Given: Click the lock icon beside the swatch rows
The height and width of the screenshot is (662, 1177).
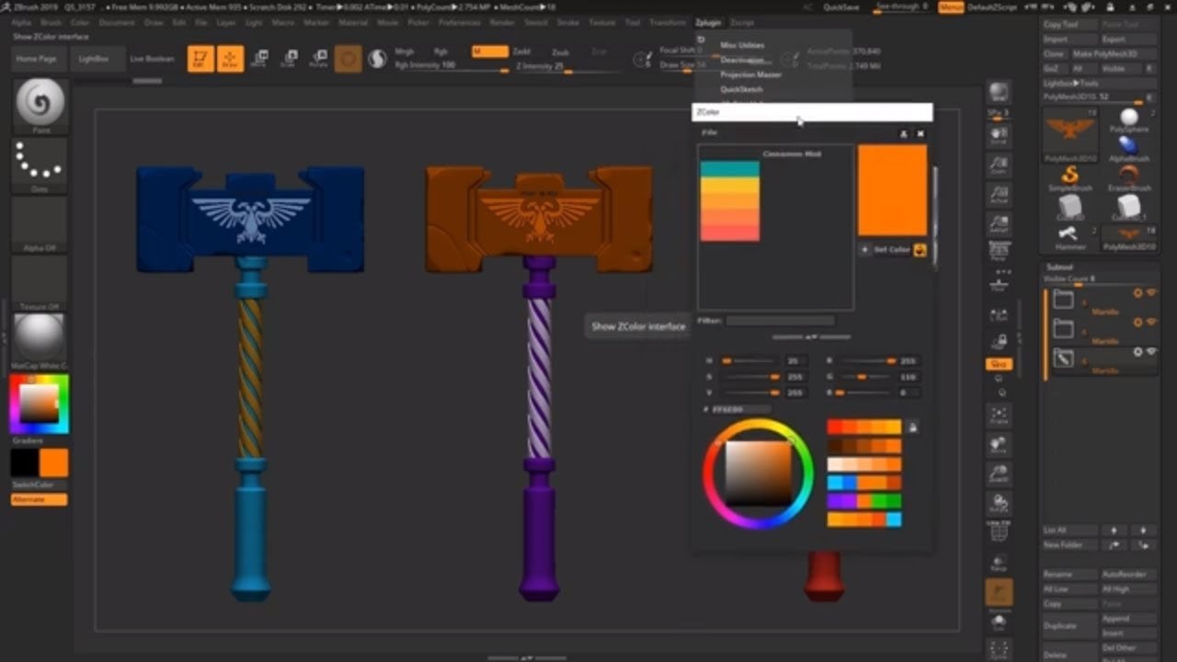Looking at the screenshot, I should click(912, 427).
